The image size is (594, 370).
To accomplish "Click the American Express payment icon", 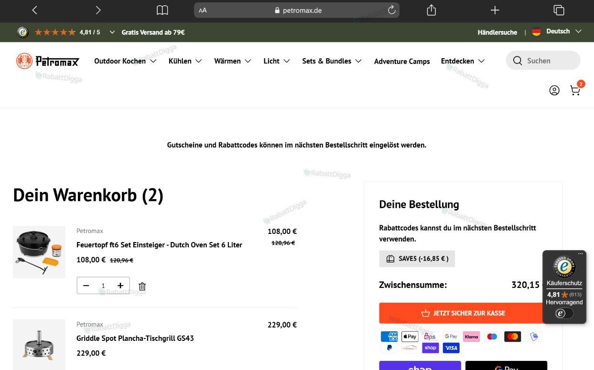I will tap(389, 337).
